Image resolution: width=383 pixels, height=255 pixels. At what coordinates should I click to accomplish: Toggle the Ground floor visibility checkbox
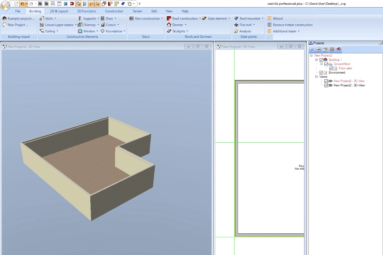pyautogui.click(x=326, y=64)
